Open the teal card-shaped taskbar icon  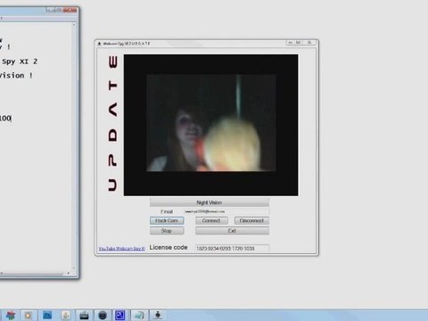coord(139,315)
